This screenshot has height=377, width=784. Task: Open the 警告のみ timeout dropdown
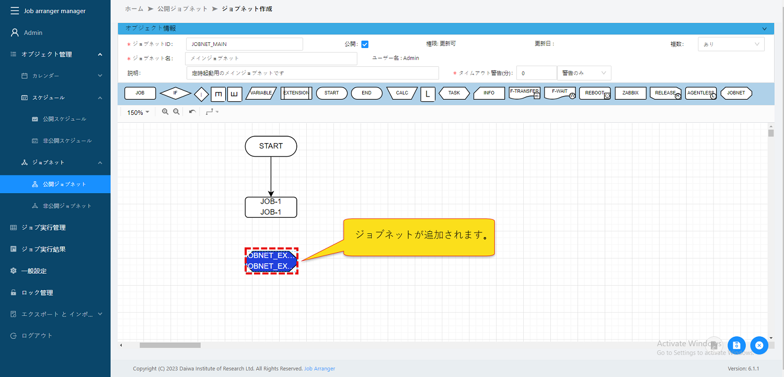pos(584,73)
